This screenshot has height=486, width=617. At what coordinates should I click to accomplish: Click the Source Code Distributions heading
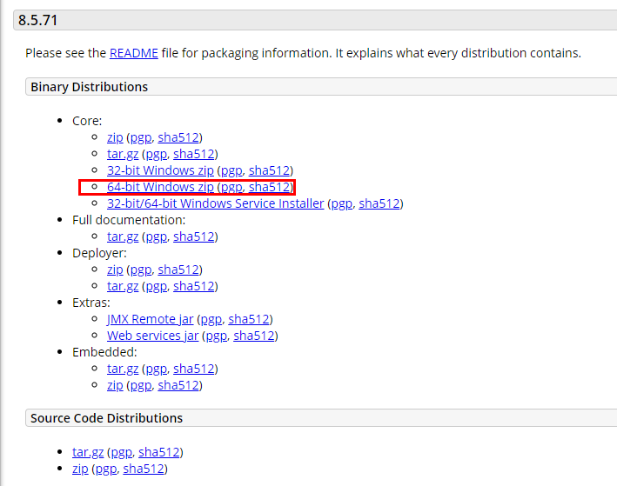(107, 418)
